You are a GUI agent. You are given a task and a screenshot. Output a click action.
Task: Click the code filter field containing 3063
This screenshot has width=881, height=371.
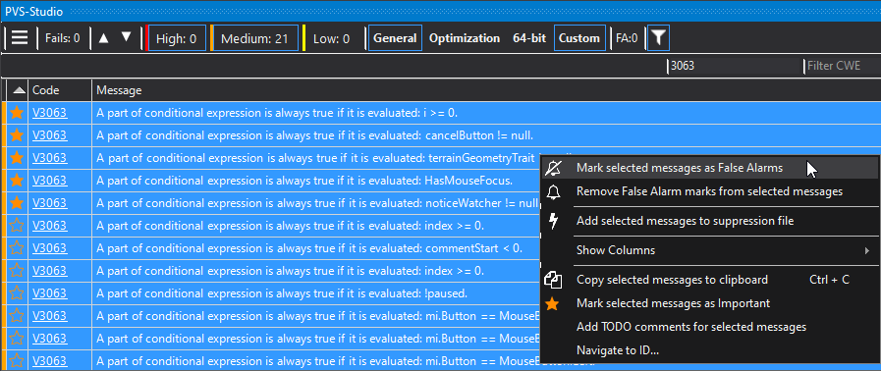735,66
